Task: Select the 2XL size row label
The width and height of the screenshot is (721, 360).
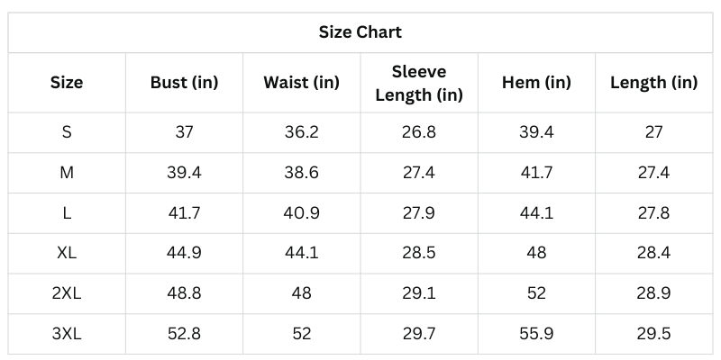Action: (67, 293)
